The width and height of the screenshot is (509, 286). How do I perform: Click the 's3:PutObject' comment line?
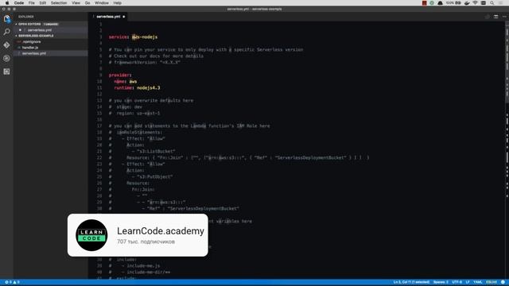[141, 176]
